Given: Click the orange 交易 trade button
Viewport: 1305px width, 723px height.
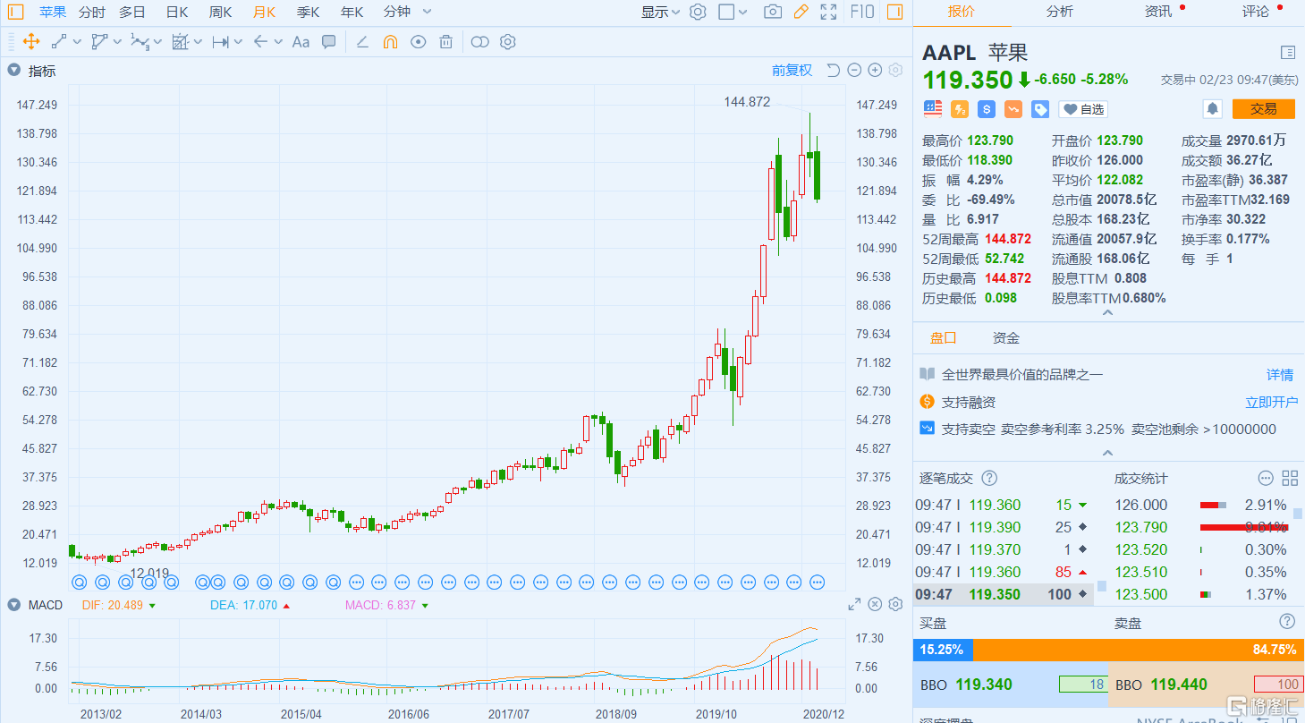Looking at the screenshot, I should click(1263, 108).
